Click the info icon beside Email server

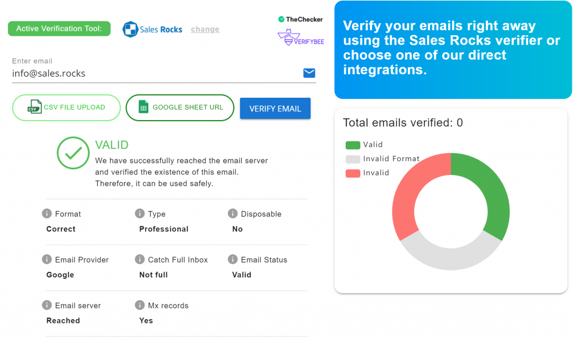pos(47,306)
